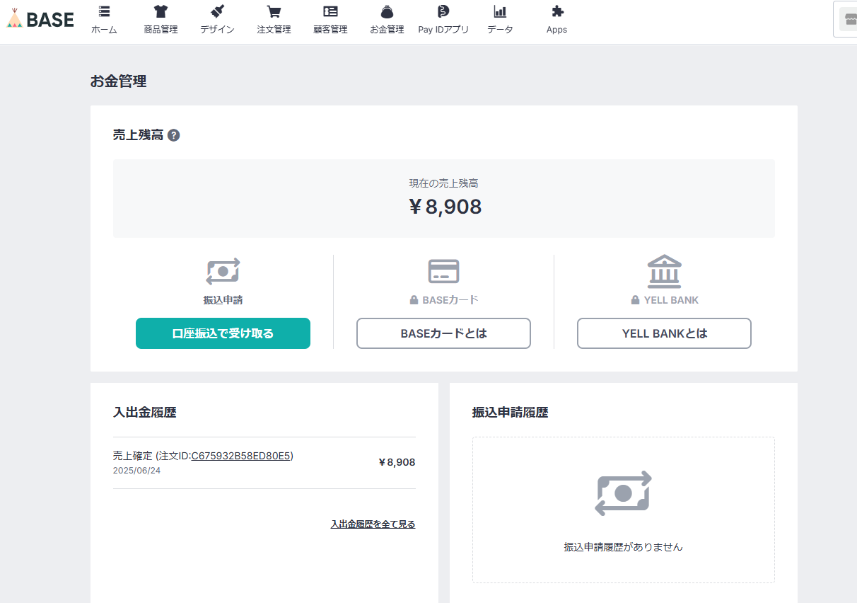Image resolution: width=857 pixels, height=603 pixels.
Task: Click YELL BANKとは button
Action: 664,333
